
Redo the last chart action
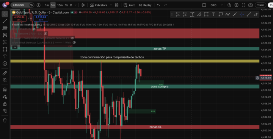coord(165,5)
